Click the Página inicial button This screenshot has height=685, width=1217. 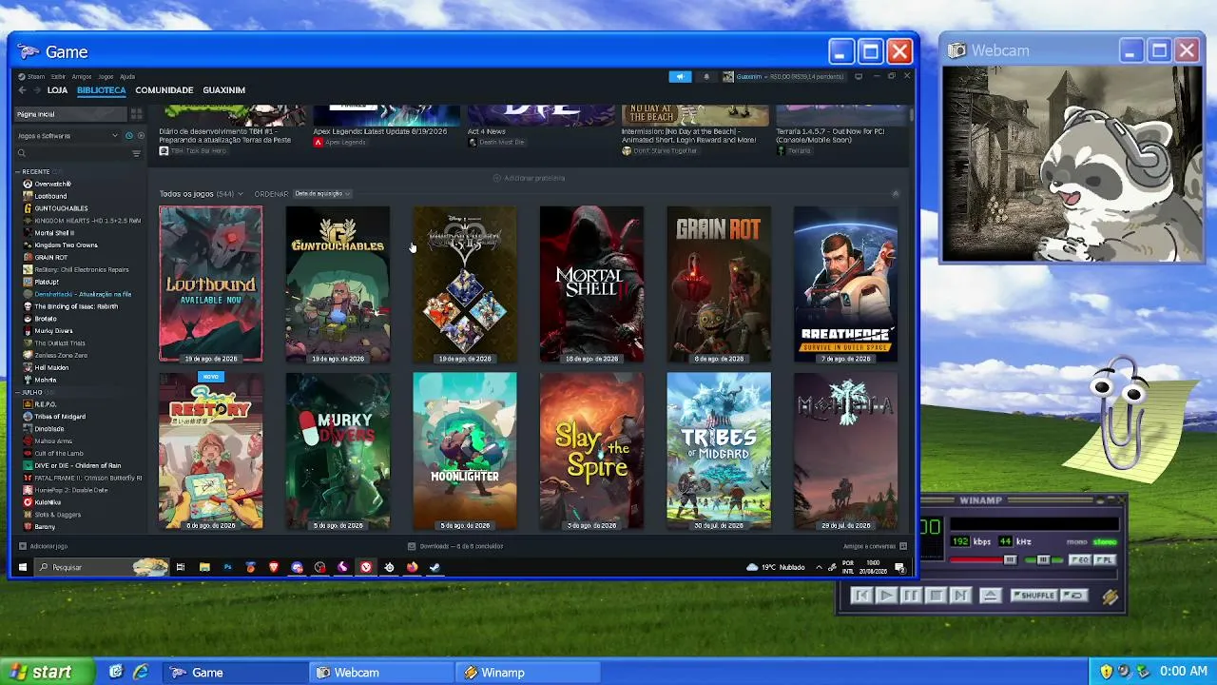[70, 114]
